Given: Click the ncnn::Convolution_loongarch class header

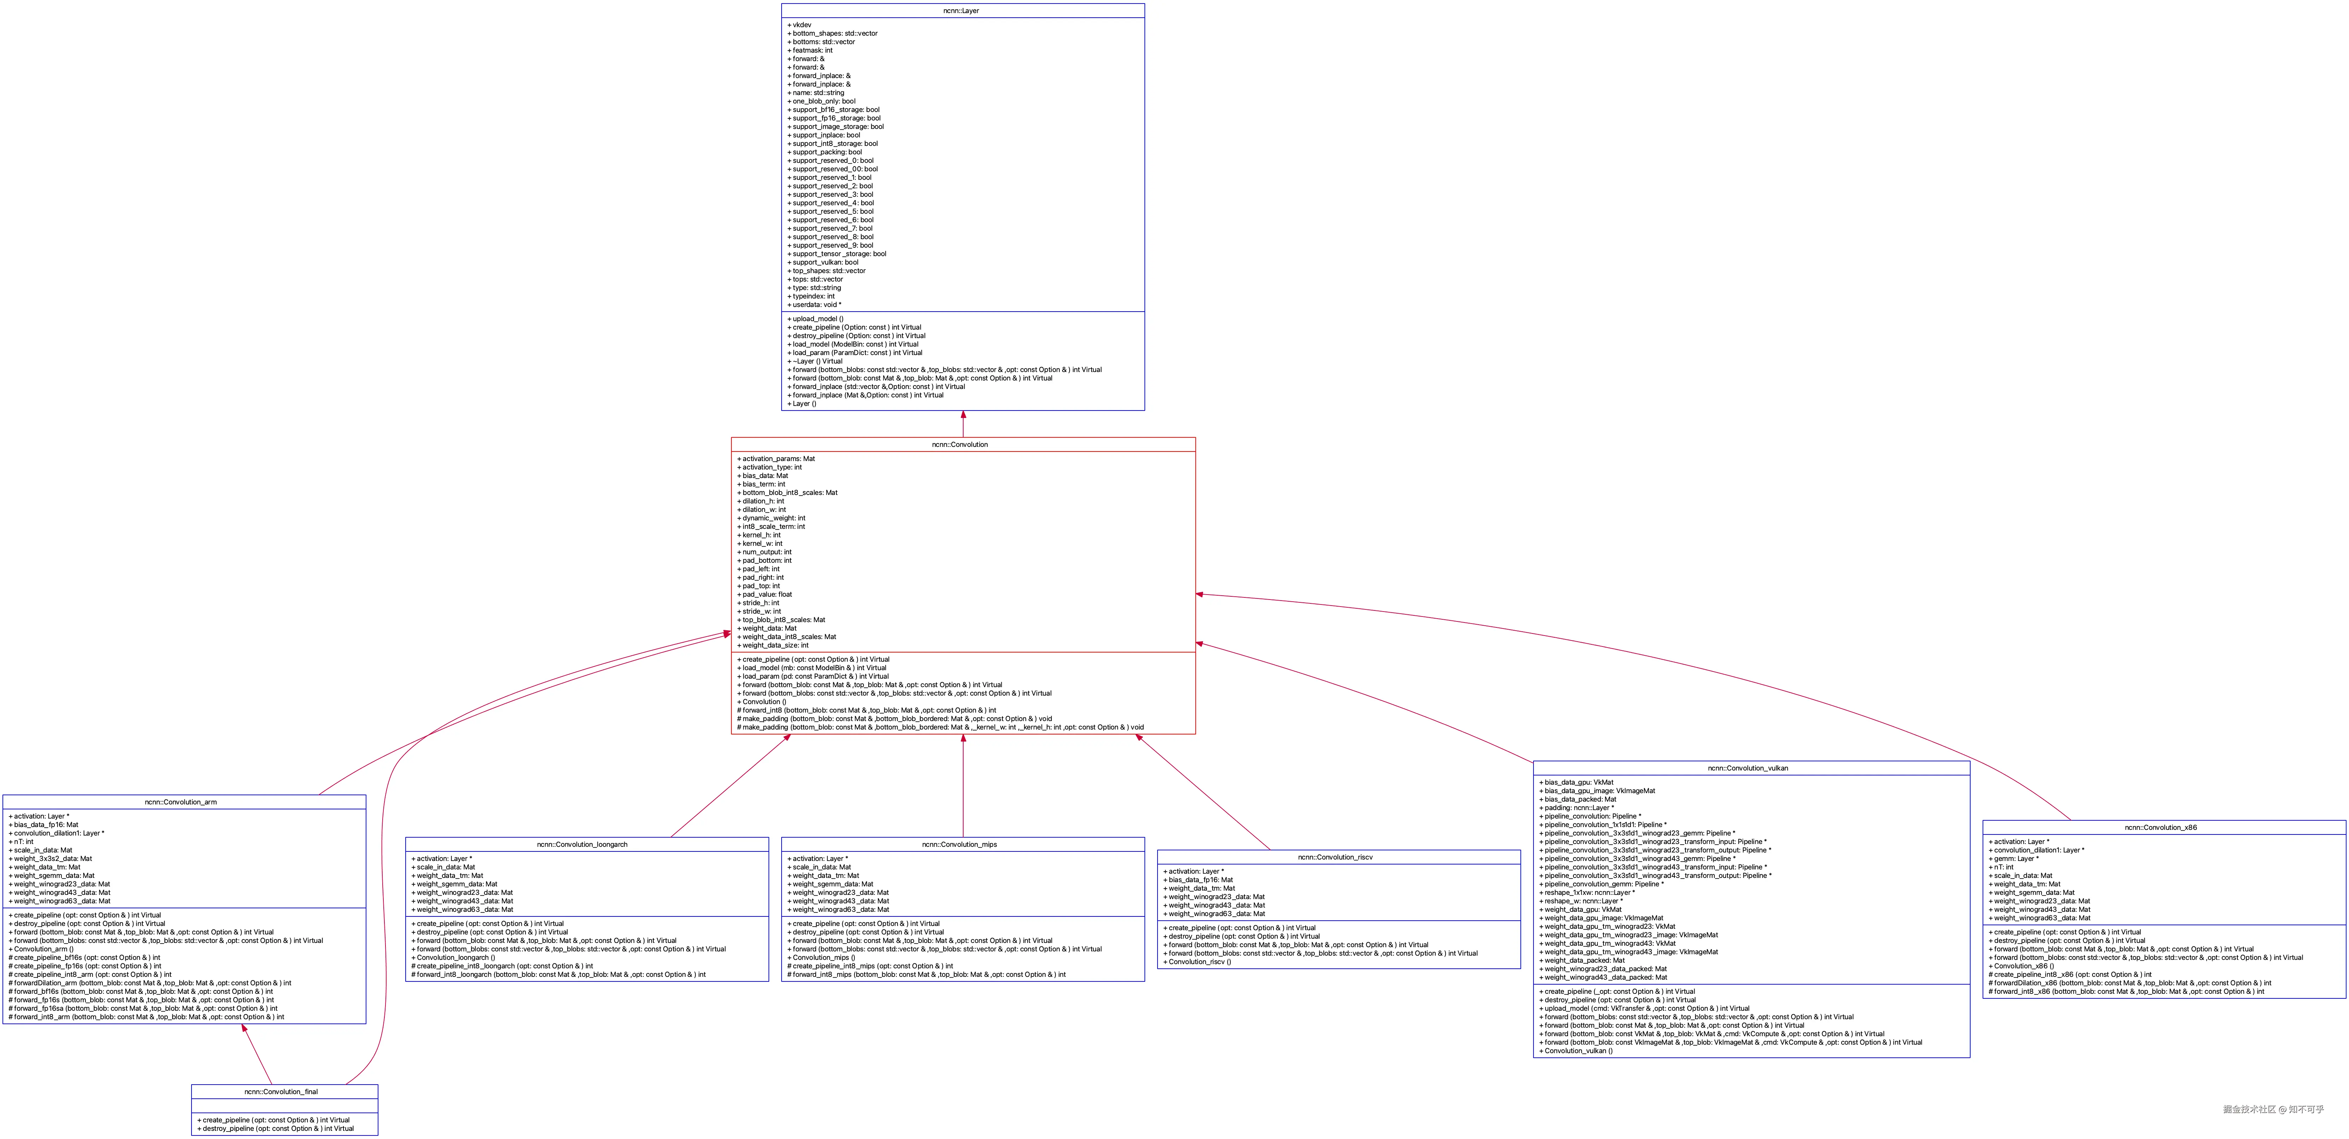Looking at the screenshot, I should 583,844.
